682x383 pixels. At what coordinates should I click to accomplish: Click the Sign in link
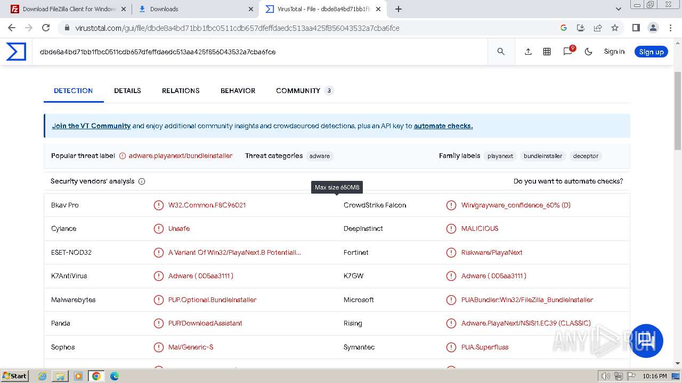[614, 52]
